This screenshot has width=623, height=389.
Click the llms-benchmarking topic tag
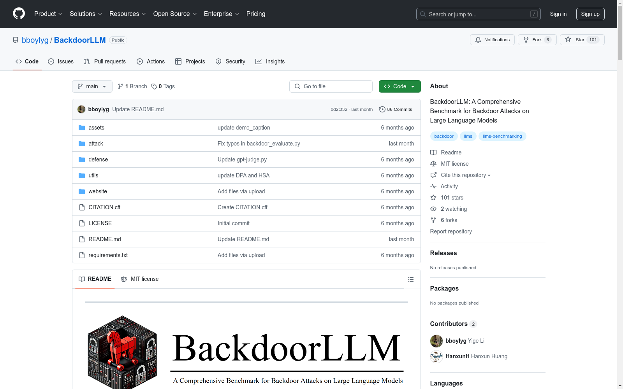[502, 136]
